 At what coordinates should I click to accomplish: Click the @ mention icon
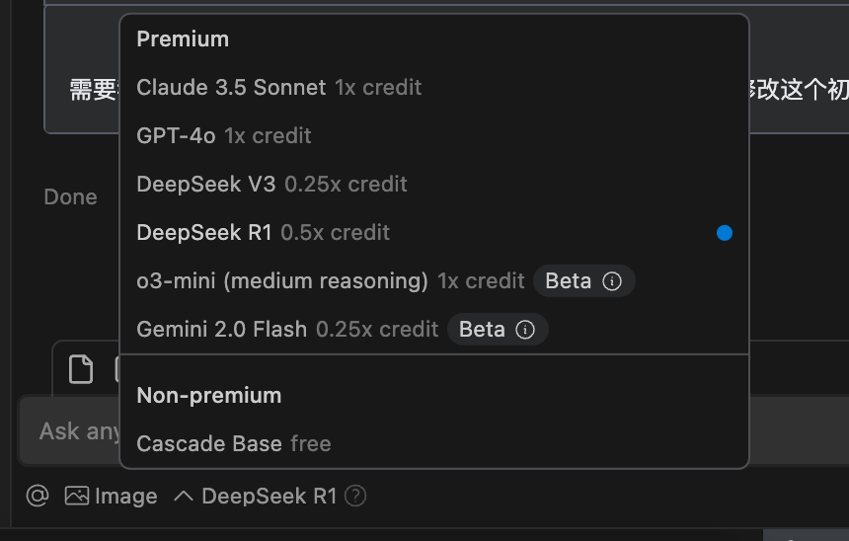pyautogui.click(x=38, y=496)
